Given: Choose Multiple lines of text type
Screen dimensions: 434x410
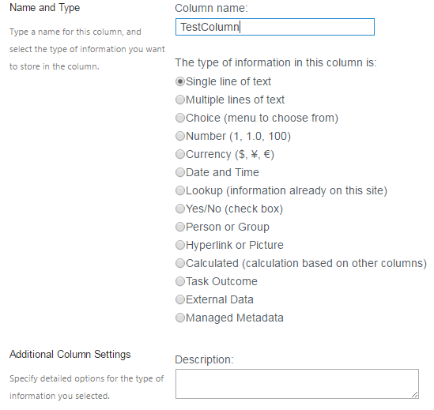Looking at the screenshot, I should coord(180,100).
